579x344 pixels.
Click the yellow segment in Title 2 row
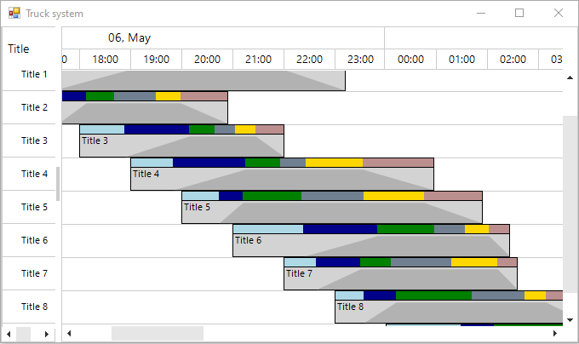168,96
